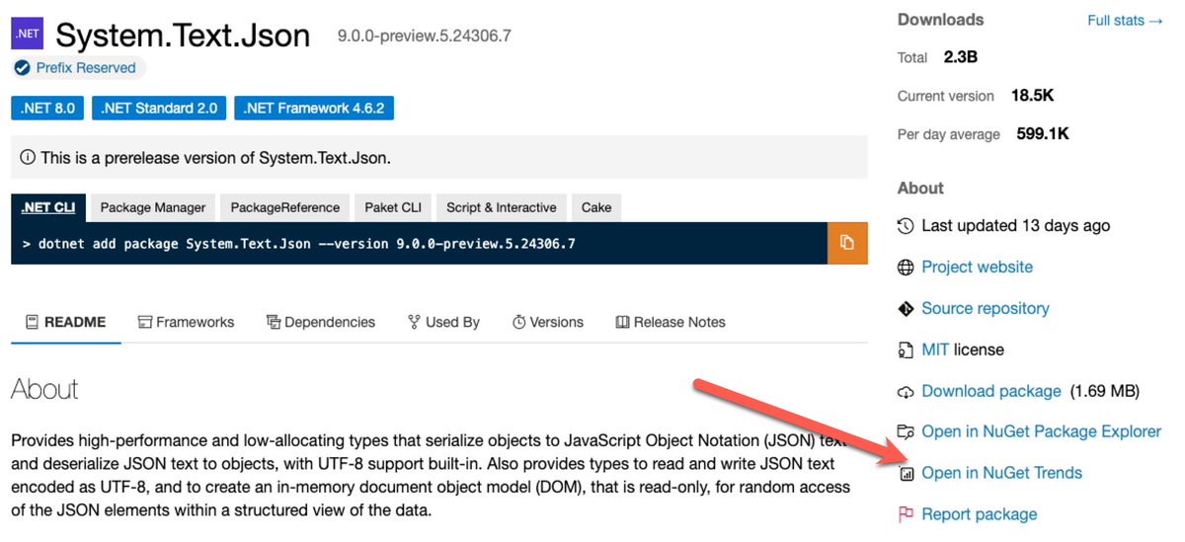Screen dimensions: 1185x542
Task: Switch to the Script & Interactive tab
Action: coord(502,207)
